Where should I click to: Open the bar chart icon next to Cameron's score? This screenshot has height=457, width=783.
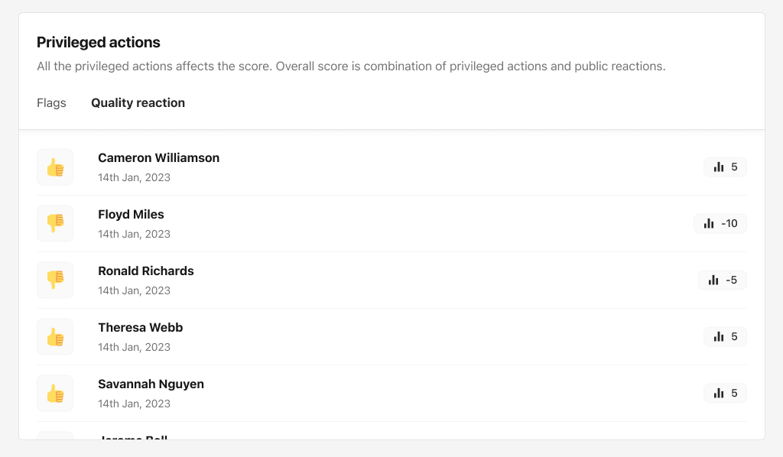[719, 166]
